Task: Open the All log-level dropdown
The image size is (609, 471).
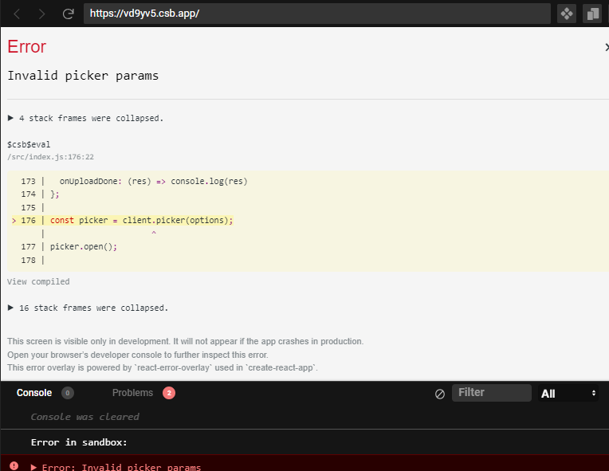Action: tap(568, 394)
